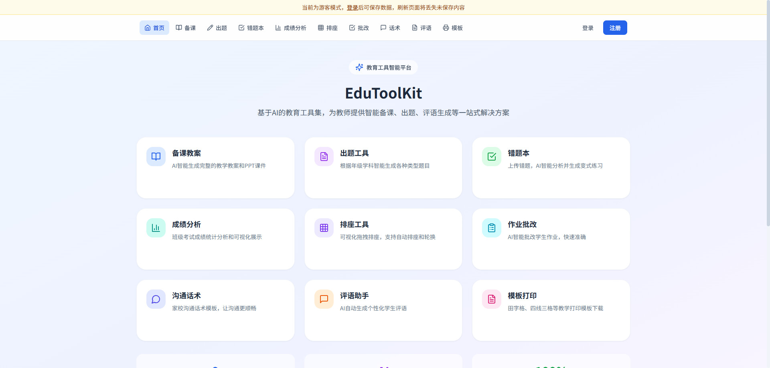The image size is (770, 368).
Task: Open the 模板 nav item
Action: [x=453, y=28]
